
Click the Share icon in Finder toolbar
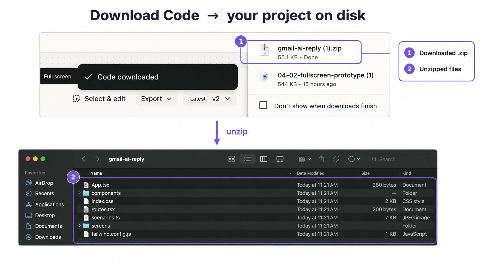click(321, 159)
